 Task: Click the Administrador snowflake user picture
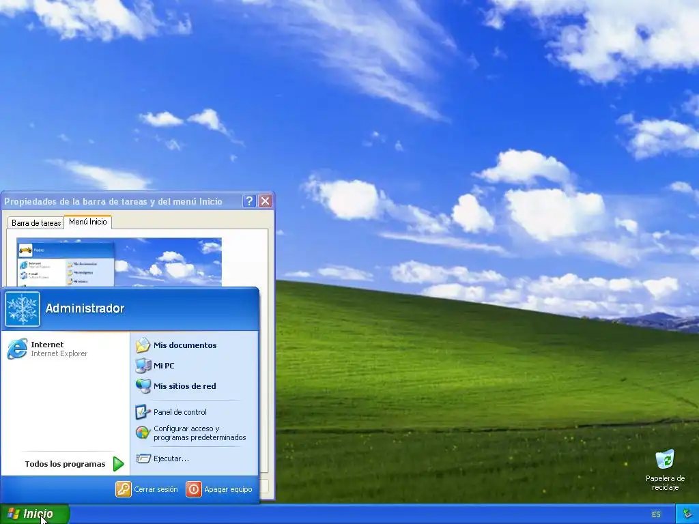[x=23, y=309]
